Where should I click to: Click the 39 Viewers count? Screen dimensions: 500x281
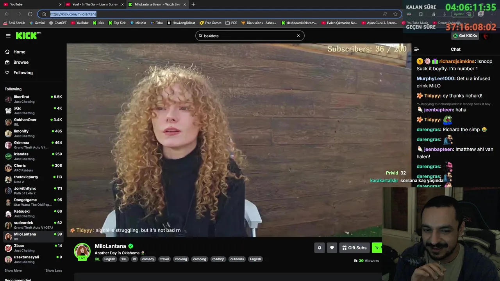click(x=366, y=261)
